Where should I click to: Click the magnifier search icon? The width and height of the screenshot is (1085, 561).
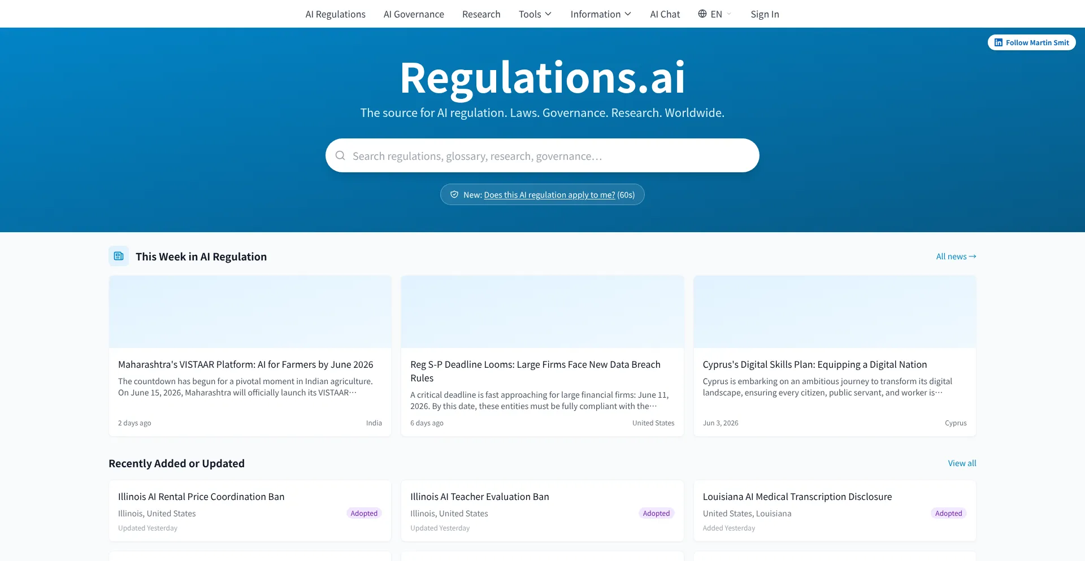pyautogui.click(x=340, y=155)
